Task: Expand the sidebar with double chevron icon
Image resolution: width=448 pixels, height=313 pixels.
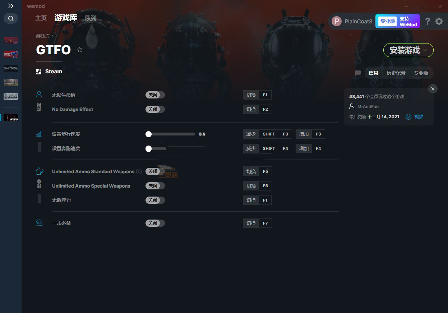Action: click(x=11, y=6)
